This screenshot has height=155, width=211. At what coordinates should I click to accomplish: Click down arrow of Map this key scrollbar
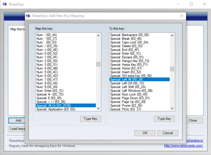point(98,108)
